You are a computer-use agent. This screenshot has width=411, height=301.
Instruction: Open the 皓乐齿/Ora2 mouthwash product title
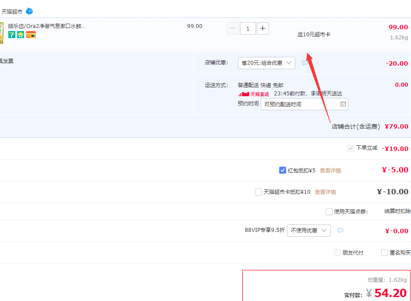46,26
